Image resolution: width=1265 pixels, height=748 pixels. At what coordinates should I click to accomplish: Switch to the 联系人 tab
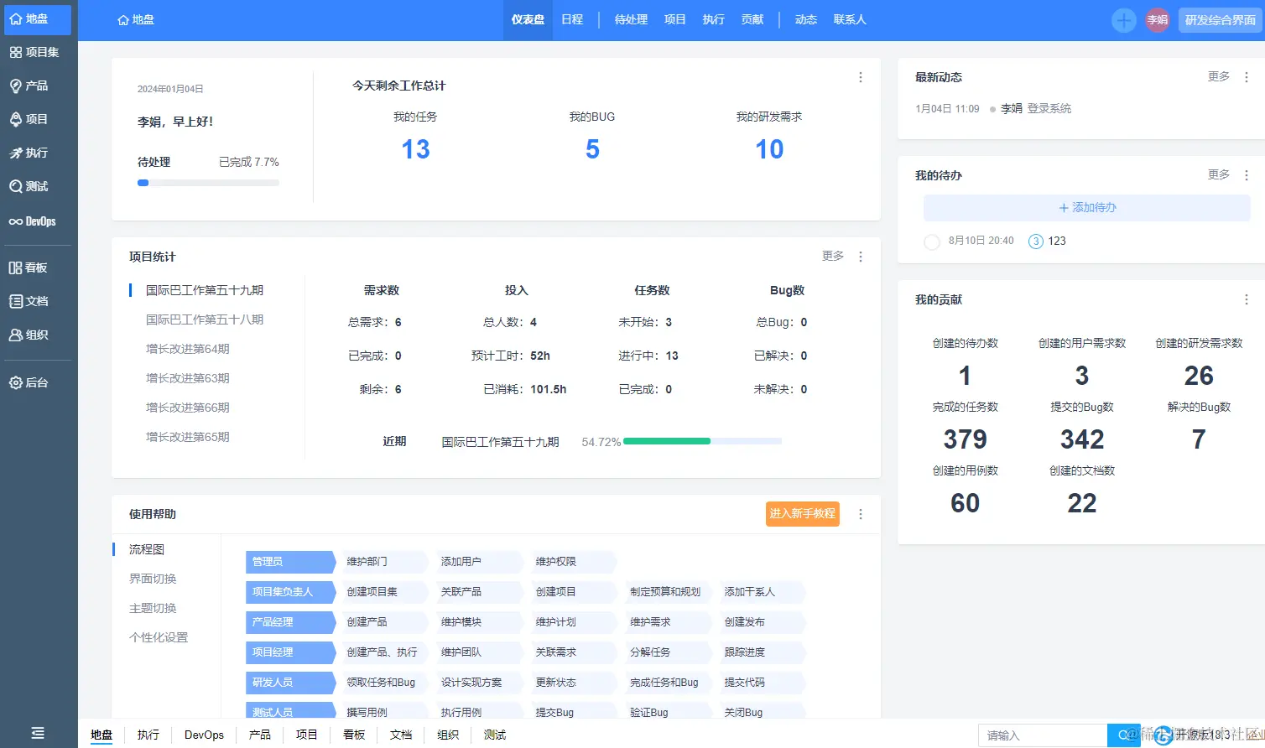(x=850, y=20)
